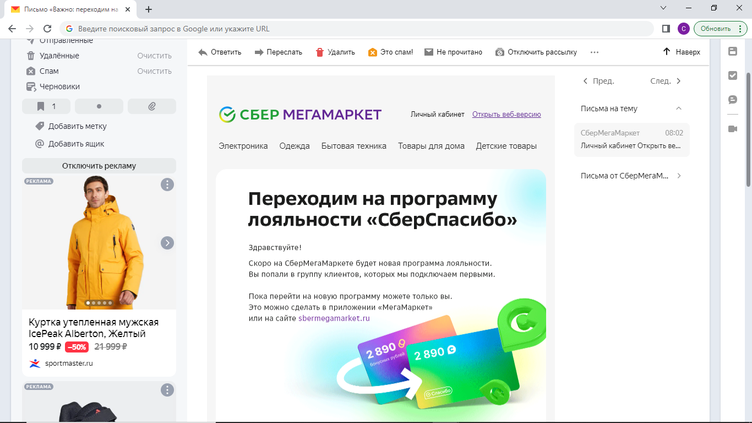
Task: Click the unsubscribe mailing icon
Action: click(500, 52)
